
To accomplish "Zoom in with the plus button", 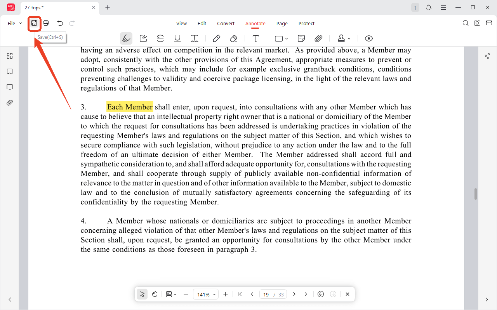I will [226, 294].
